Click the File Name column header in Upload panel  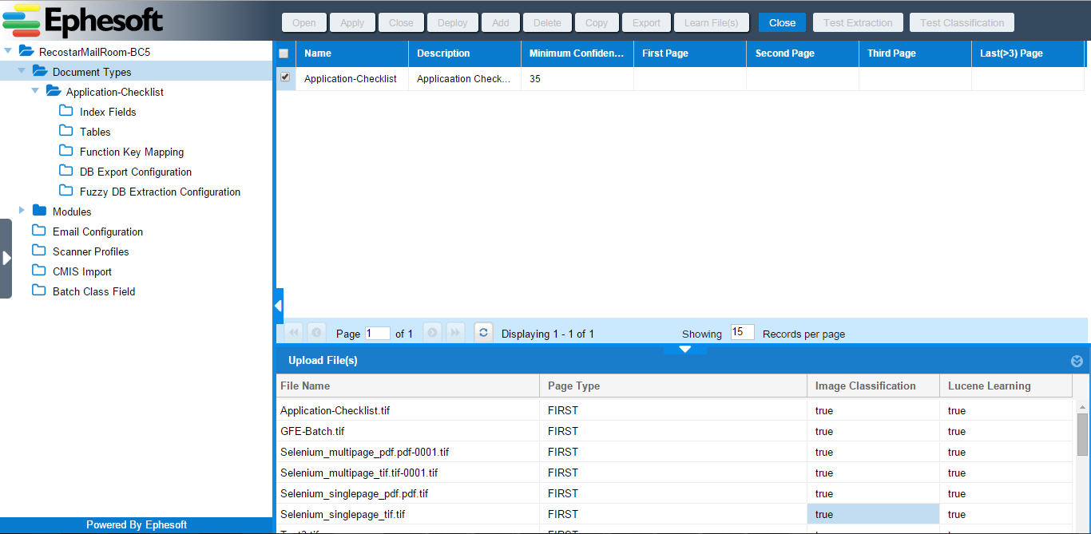[x=407, y=386]
